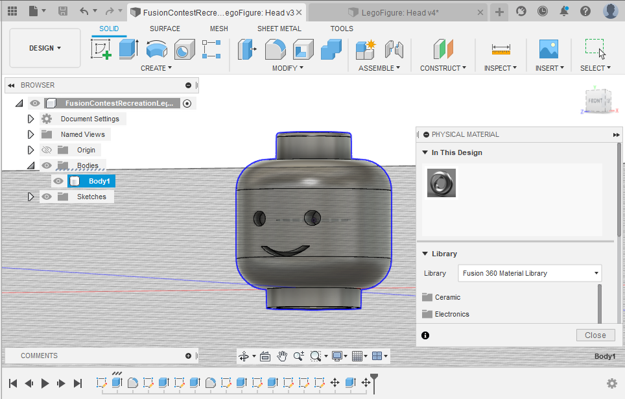The height and width of the screenshot is (399, 625).
Task: Open the data panel grid icon
Action: pos(12,11)
